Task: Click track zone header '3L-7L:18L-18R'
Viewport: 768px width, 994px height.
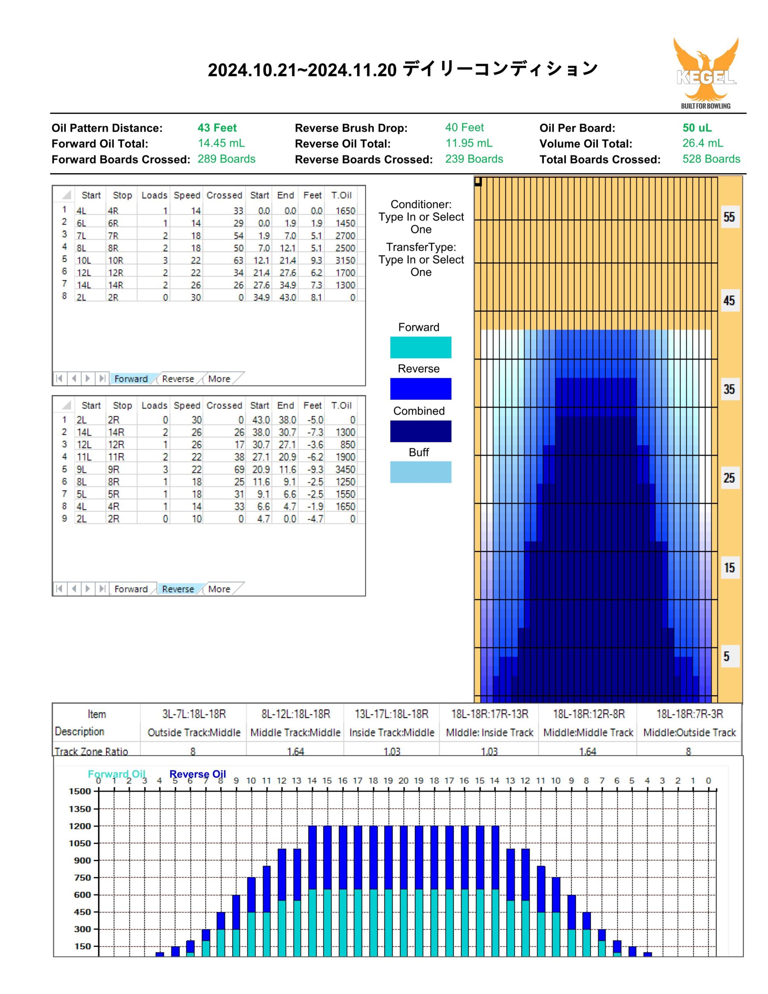Action: 194,714
